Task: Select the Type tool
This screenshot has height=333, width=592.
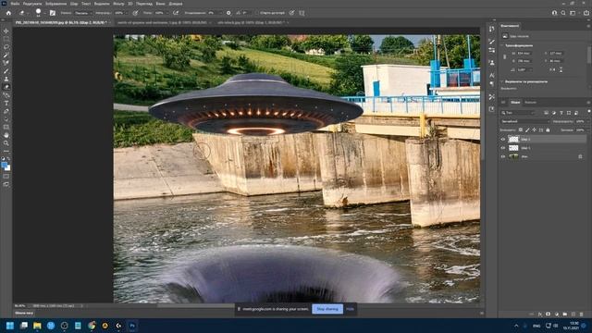Action: click(x=6, y=103)
